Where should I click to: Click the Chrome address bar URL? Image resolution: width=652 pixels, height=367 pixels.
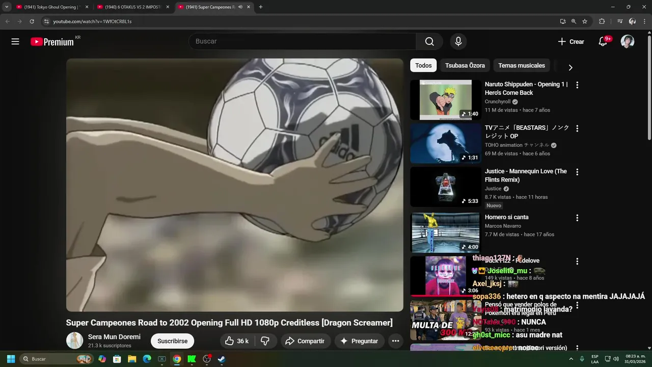(x=92, y=21)
